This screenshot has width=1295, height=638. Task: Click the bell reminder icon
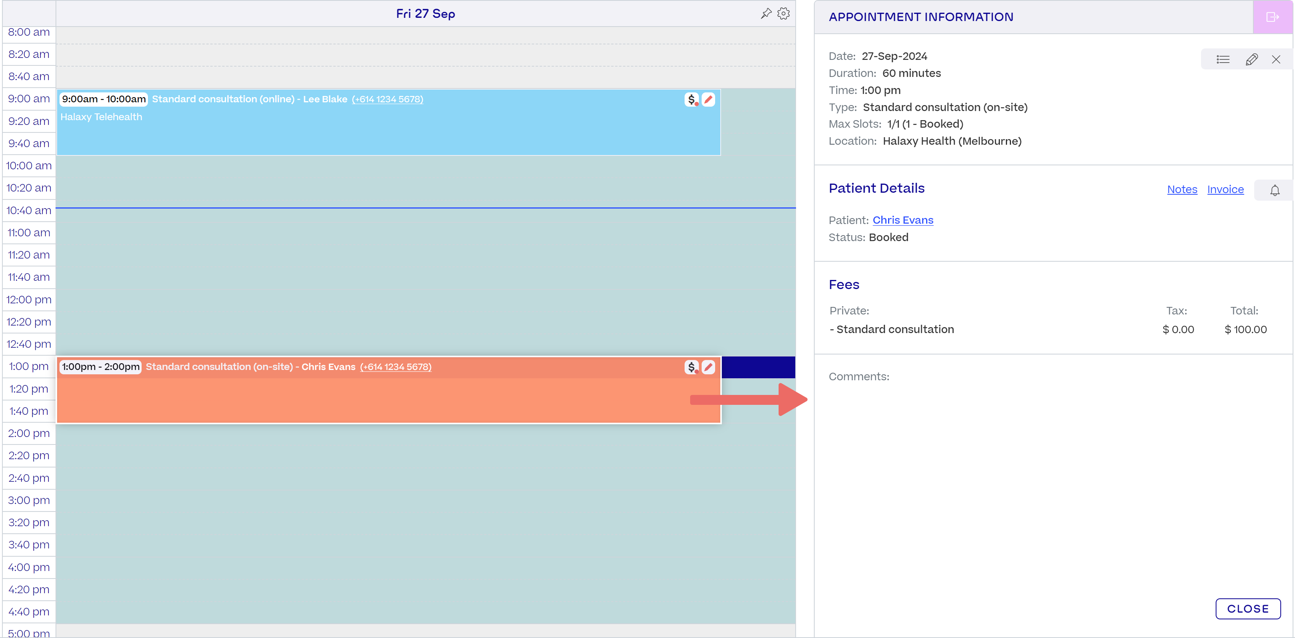[1274, 191]
